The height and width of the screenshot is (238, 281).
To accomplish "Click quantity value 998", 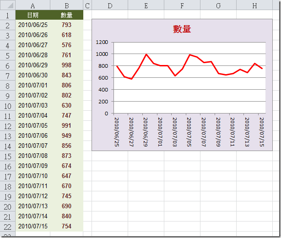I will [66, 65].
